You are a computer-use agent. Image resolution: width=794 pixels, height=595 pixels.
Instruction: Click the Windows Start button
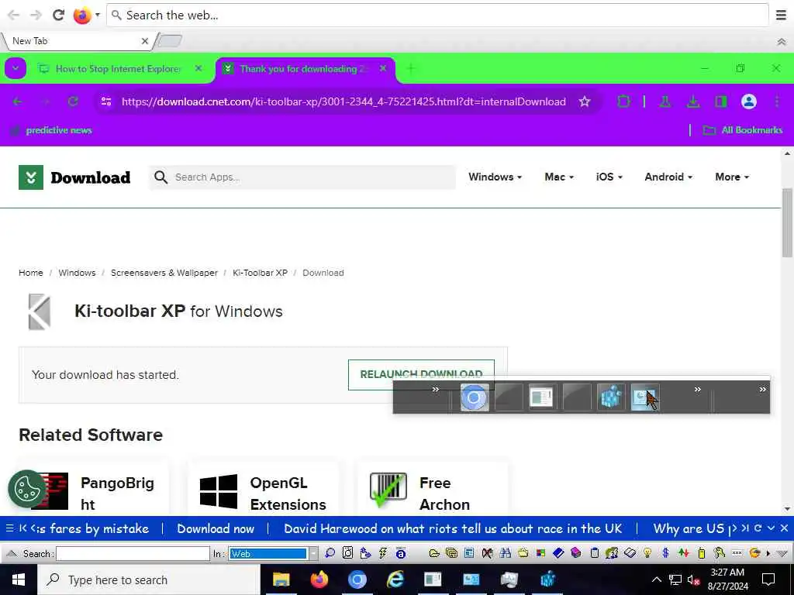19,580
